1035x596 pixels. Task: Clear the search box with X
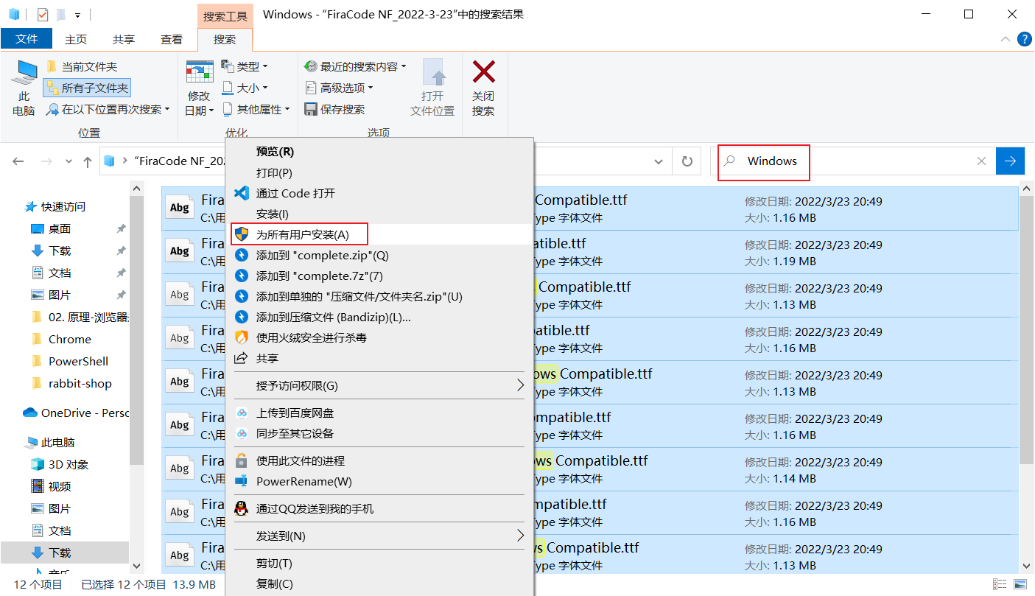[x=981, y=161]
